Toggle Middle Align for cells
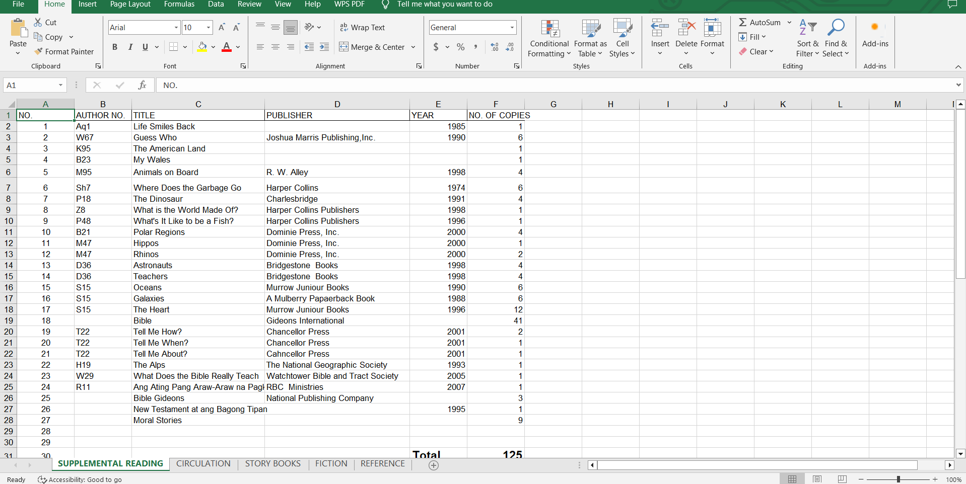 coord(275,27)
